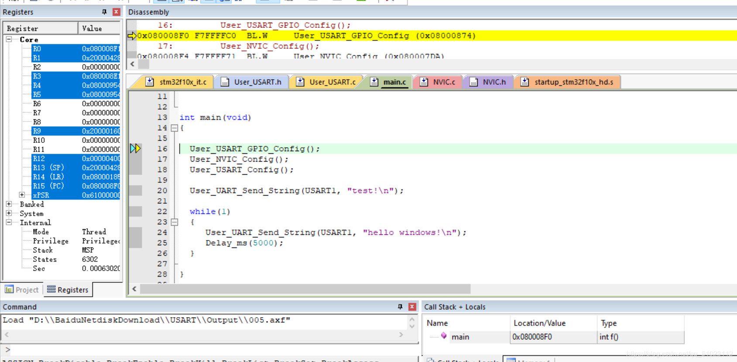
Task: Select the R1 register row
Action: point(76,58)
